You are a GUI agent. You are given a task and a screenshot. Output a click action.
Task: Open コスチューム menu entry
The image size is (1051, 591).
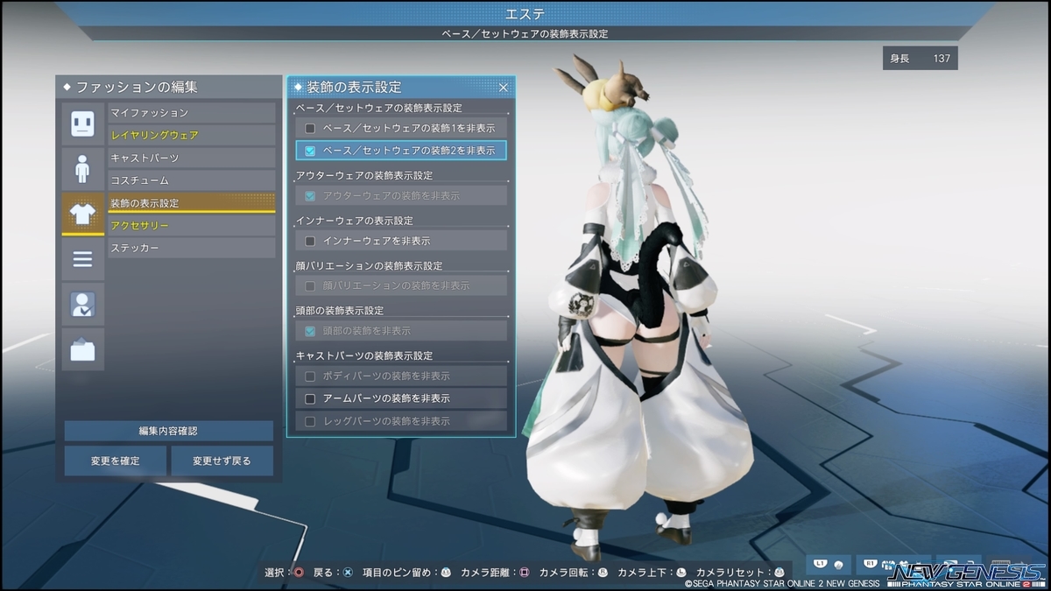pyautogui.click(x=192, y=180)
